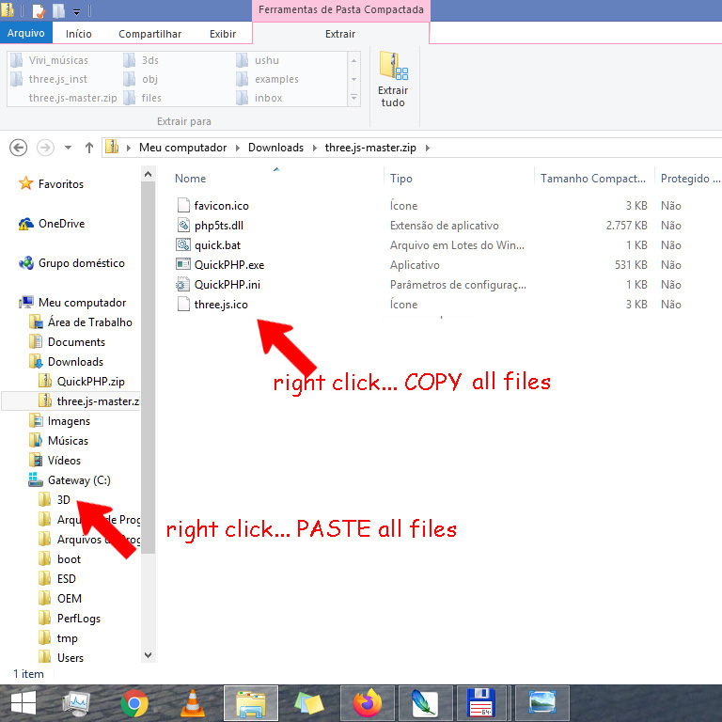Open the Arquivo menu
722x722 pixels.
(26, 34)
